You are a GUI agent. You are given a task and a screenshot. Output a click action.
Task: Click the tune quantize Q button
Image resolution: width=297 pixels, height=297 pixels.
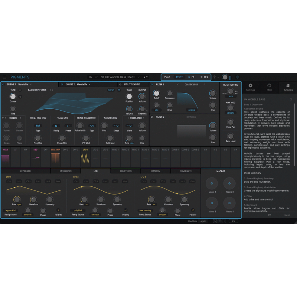click(x=20, y=97)
